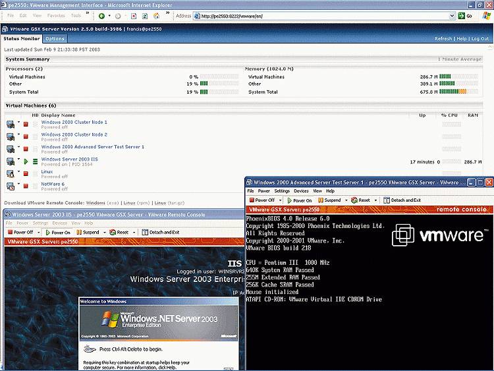Open the NetWare 6 VM link
This screenshot has width=494, height=371.
(x=53, y=184)
